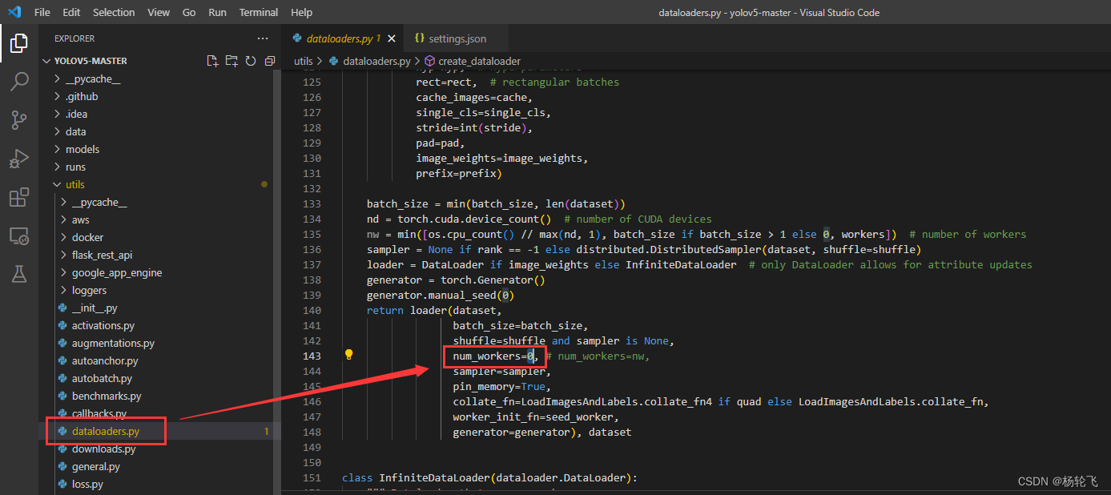Click line number 151 in gutter
1111x495 pixels.
tap(311, 477)
